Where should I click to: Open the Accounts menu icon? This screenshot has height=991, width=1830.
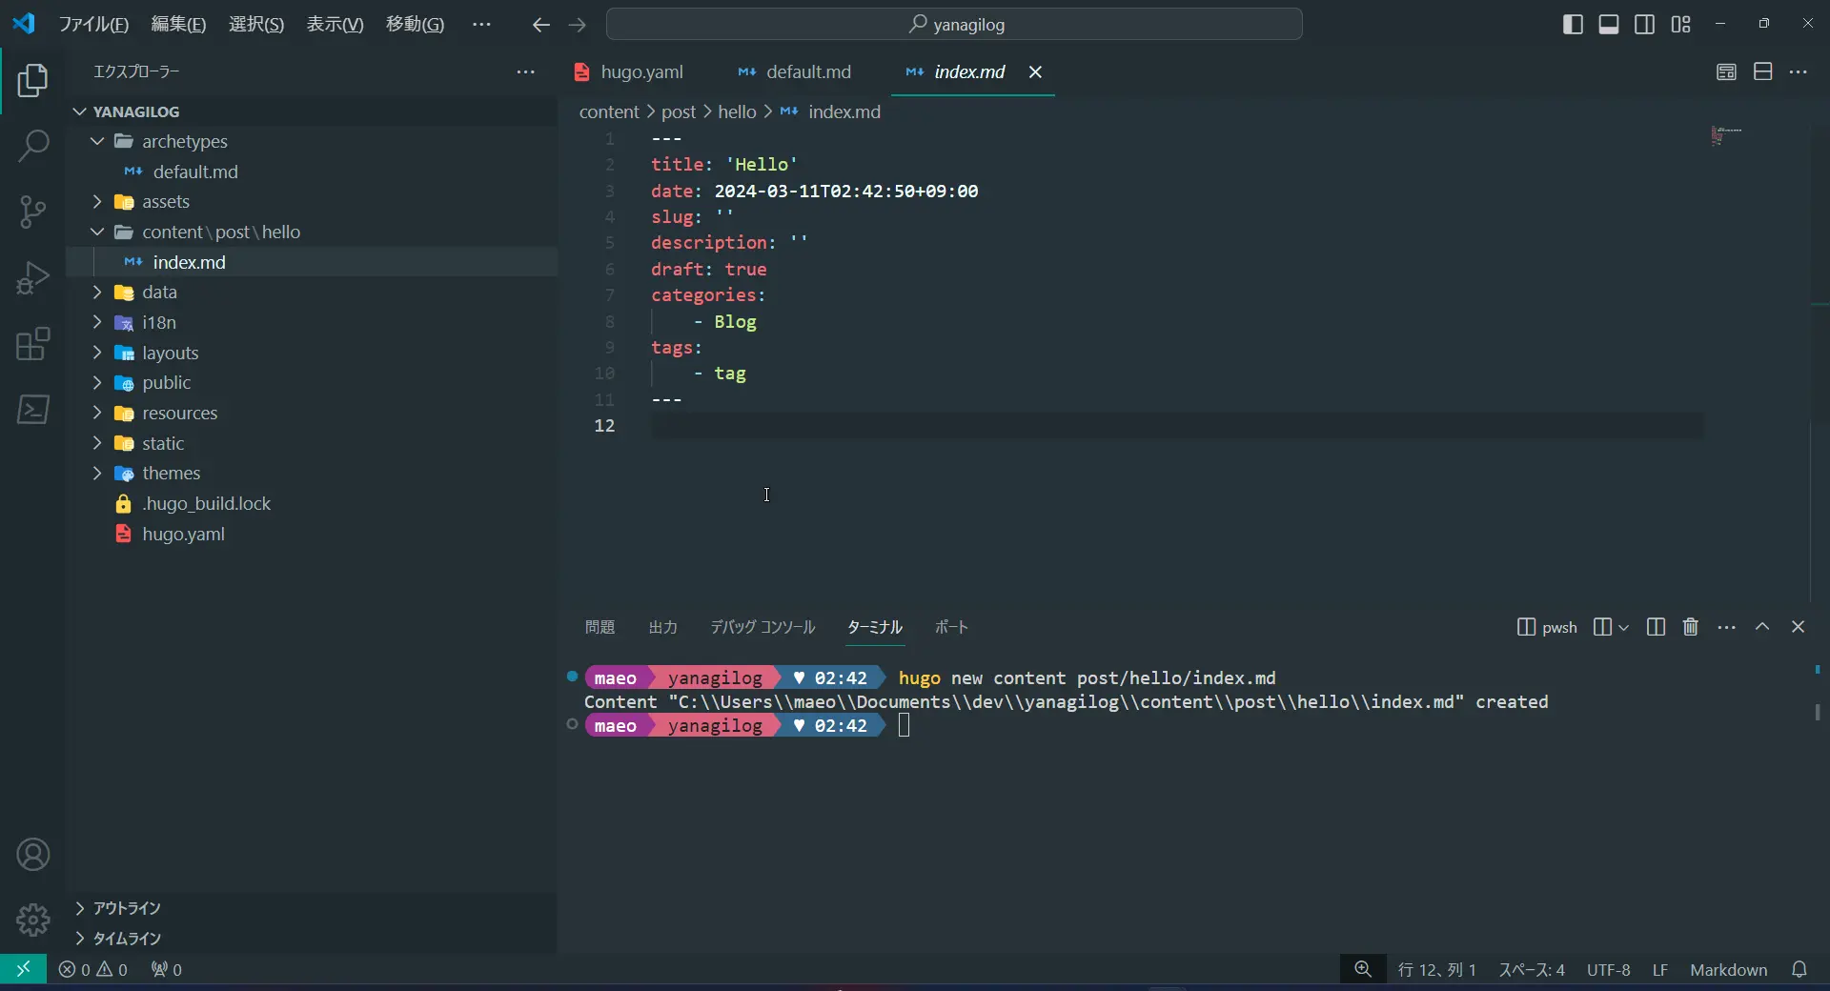click(33, 855)
